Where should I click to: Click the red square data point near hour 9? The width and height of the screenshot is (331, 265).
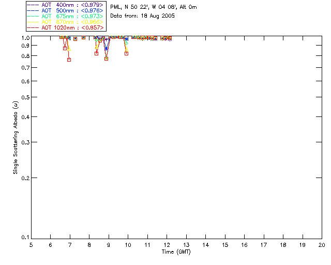point(107,59)
